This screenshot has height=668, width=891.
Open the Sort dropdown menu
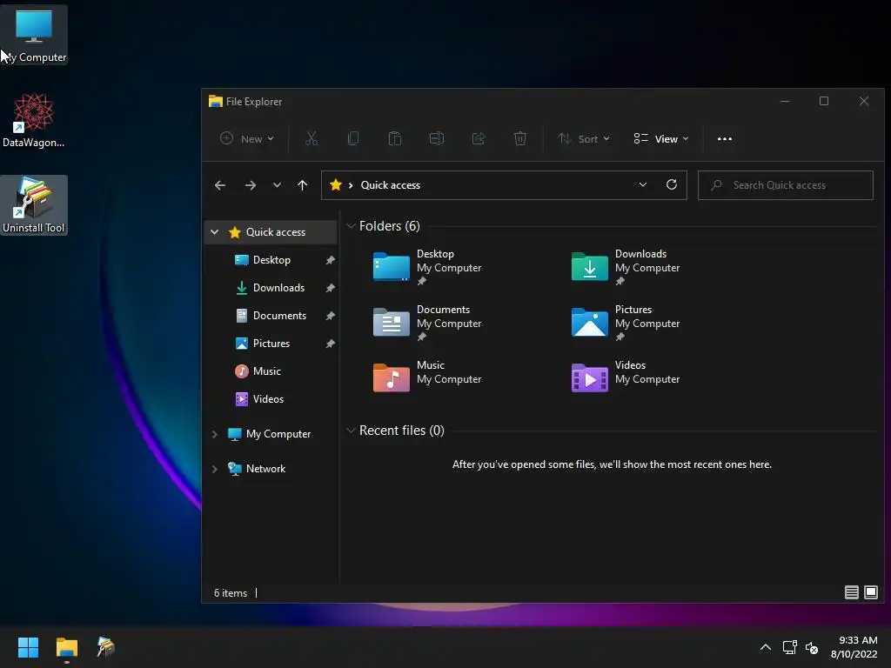coord(584,138)
